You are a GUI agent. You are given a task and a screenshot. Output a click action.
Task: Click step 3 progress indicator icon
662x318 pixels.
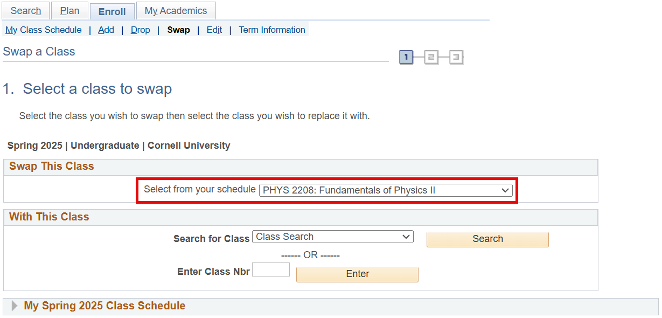point(456,57)
